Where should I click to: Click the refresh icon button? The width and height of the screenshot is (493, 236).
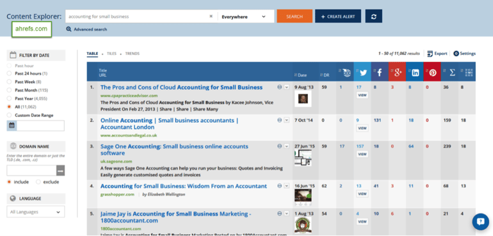tap(373, 17)
